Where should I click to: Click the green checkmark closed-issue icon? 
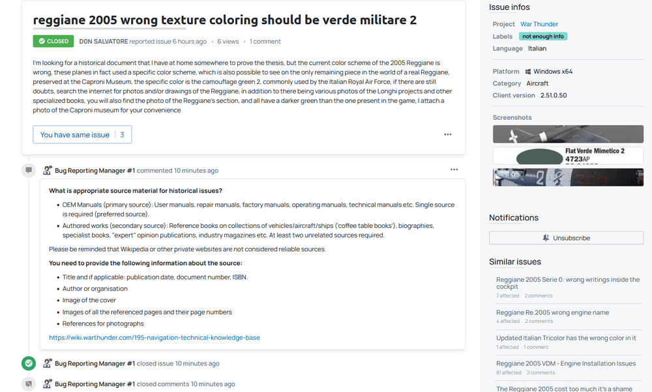(x=29, y=363)
